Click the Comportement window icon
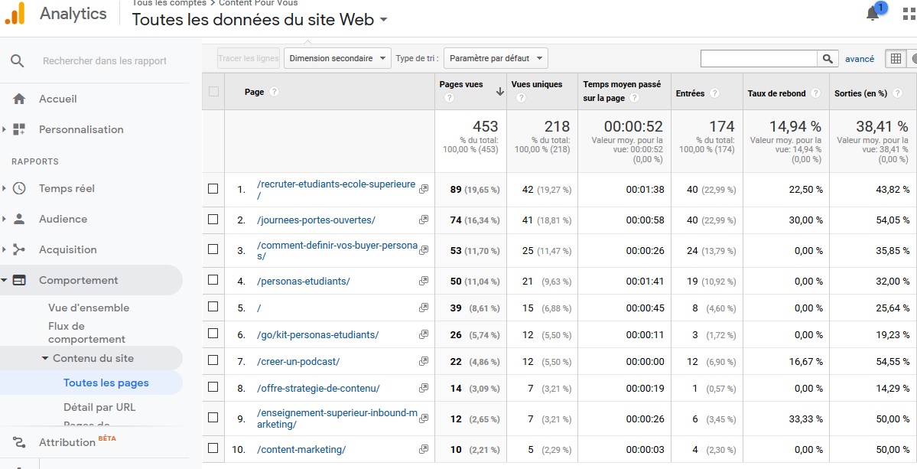This screenshot has height=469, width=917. coord(19,280)
